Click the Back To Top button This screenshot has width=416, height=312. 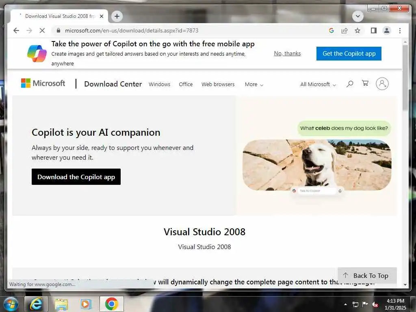tap(367, 276)
